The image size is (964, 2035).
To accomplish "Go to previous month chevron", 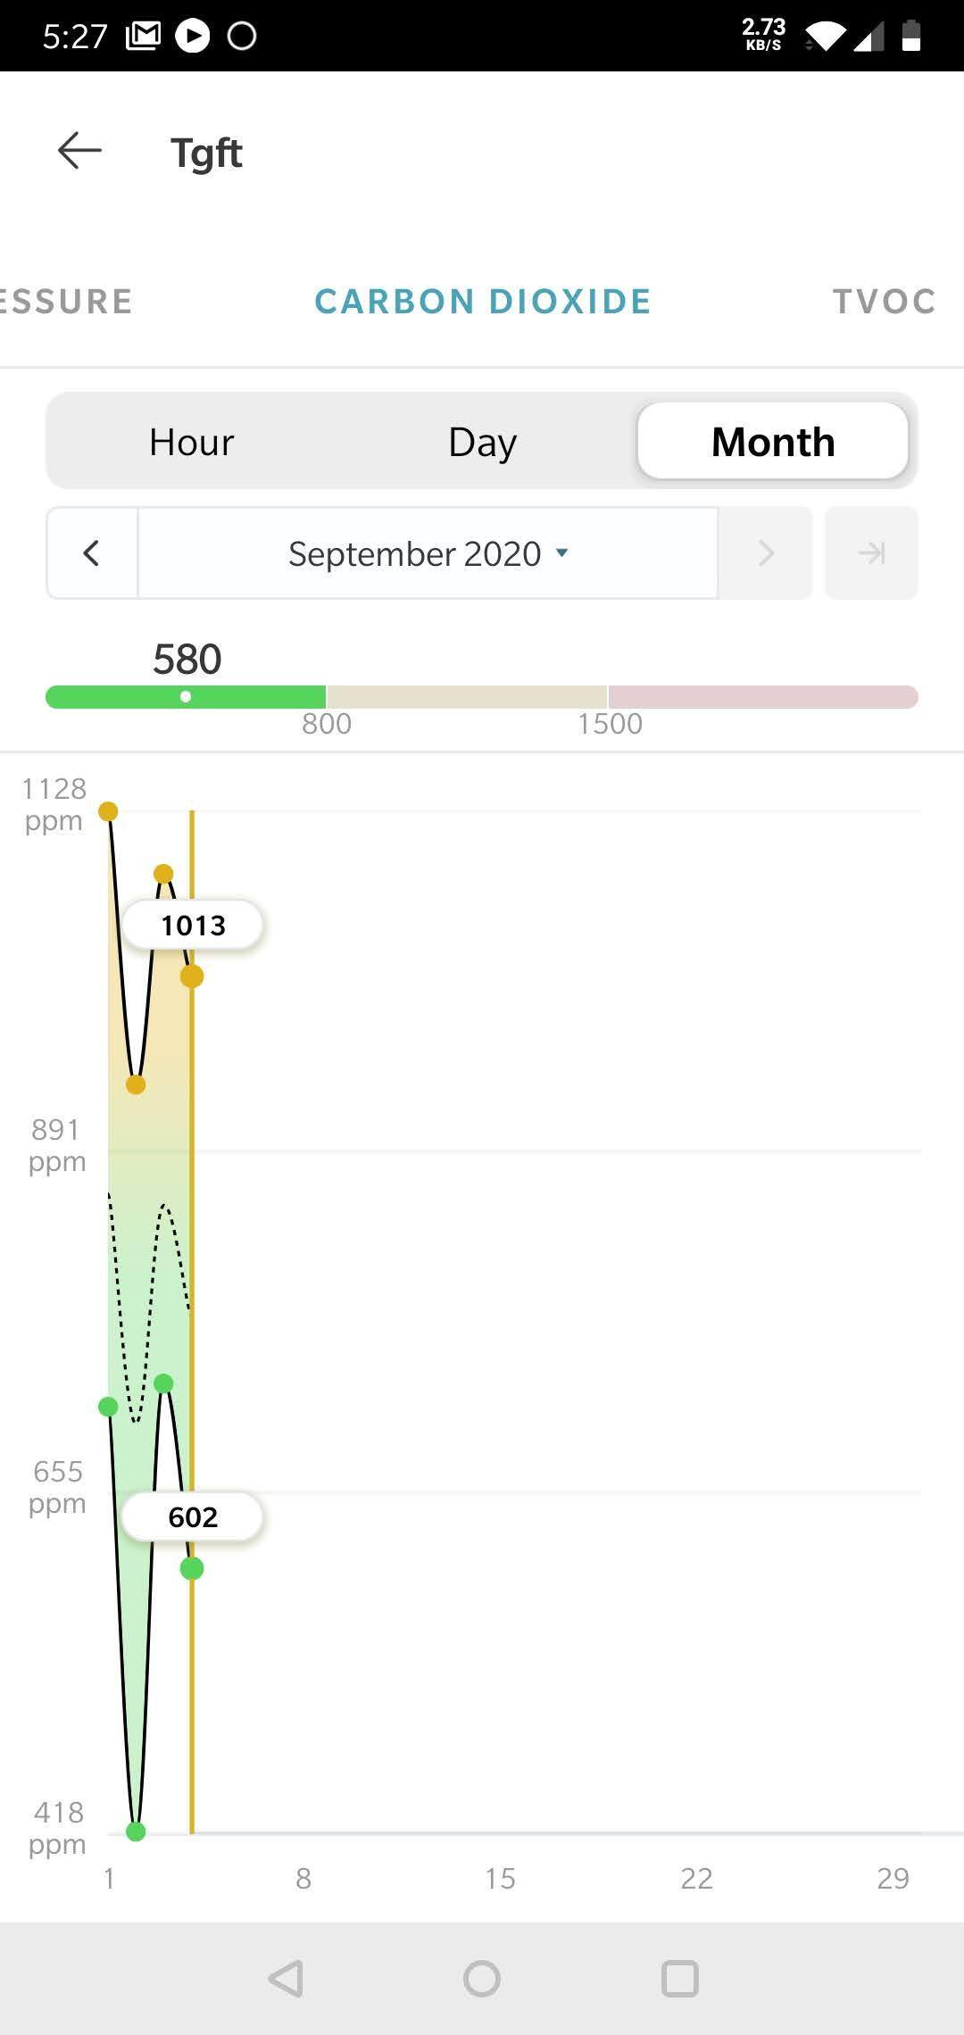I will coord(92,553).
